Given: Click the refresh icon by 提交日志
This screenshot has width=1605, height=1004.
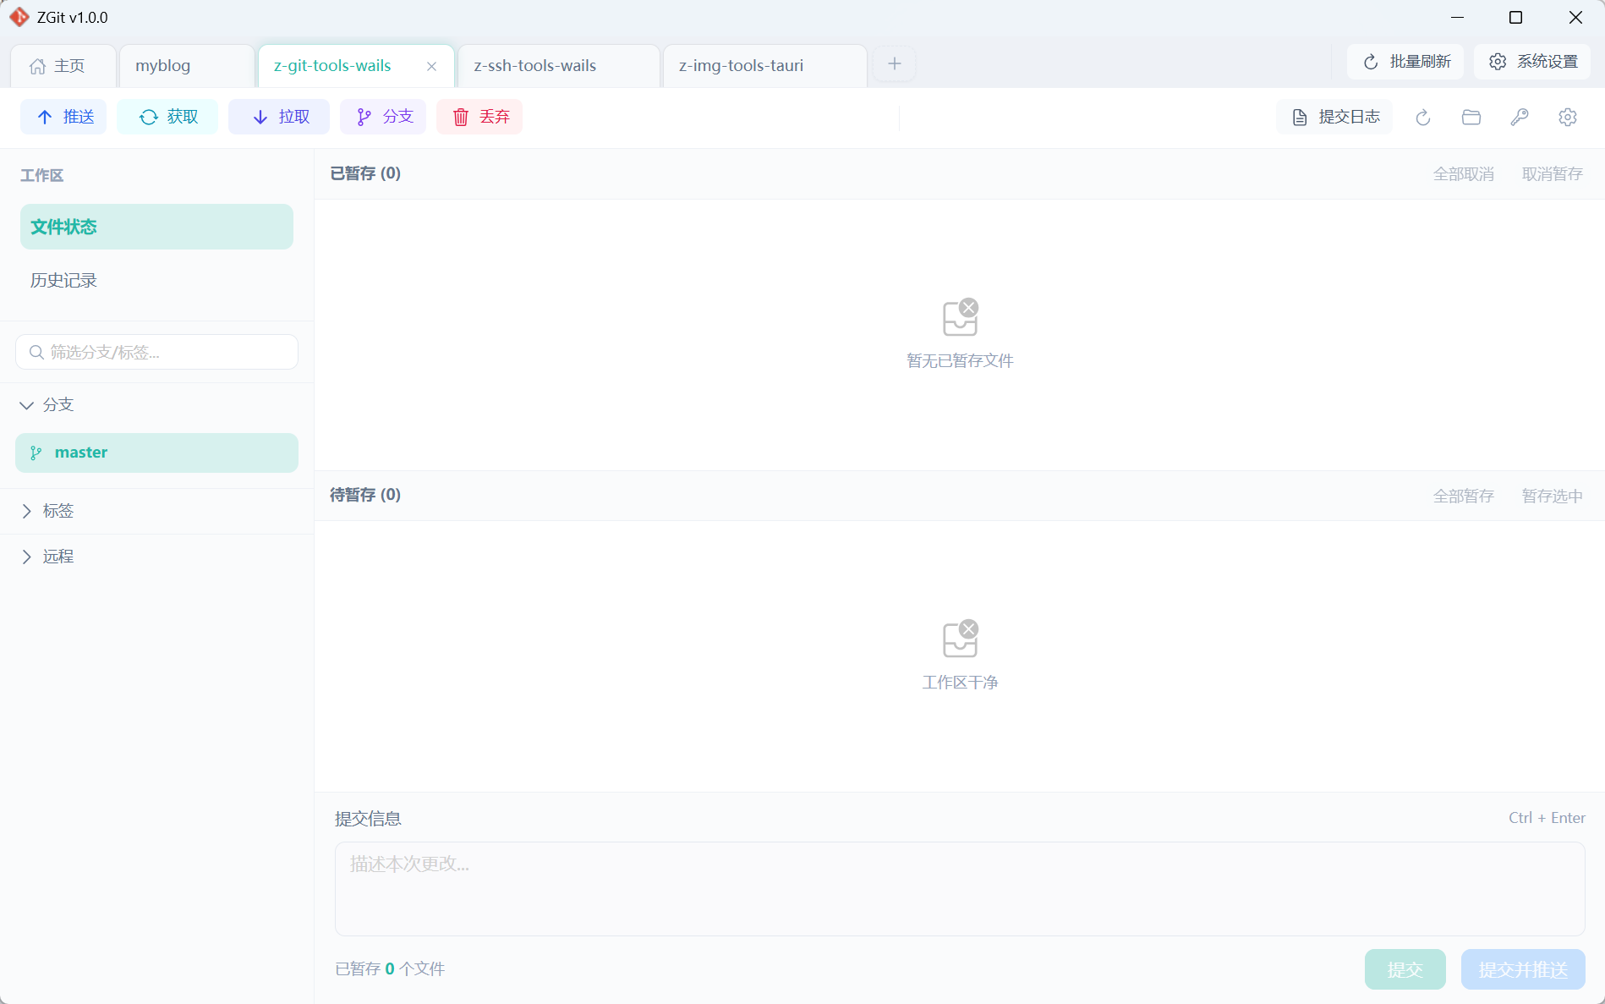Looking at the screenshot, I should pos(1423,118).
